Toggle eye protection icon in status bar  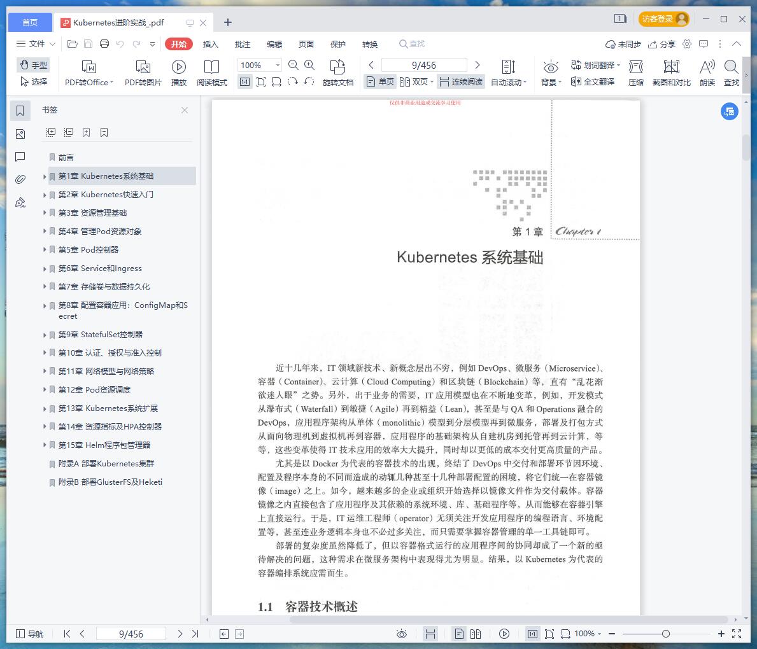coord(402,634)
